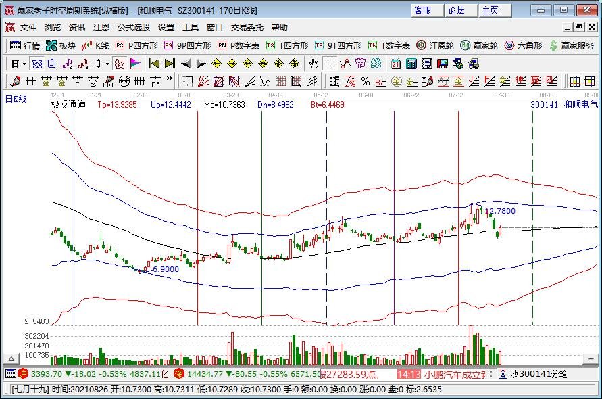Open the 江恩轮 (Gann wheel) tool
Image resolution: width=602 pixels, height=399 pixels.
430,45
